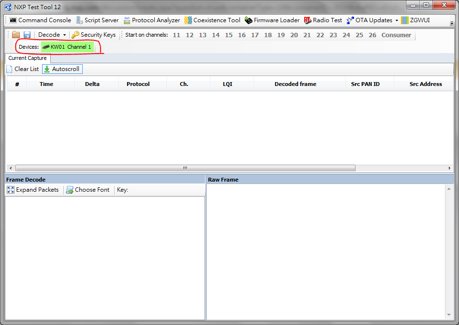
Task: Click the horizontal scrollbar thumb
Action: click(x=185, y=168)
